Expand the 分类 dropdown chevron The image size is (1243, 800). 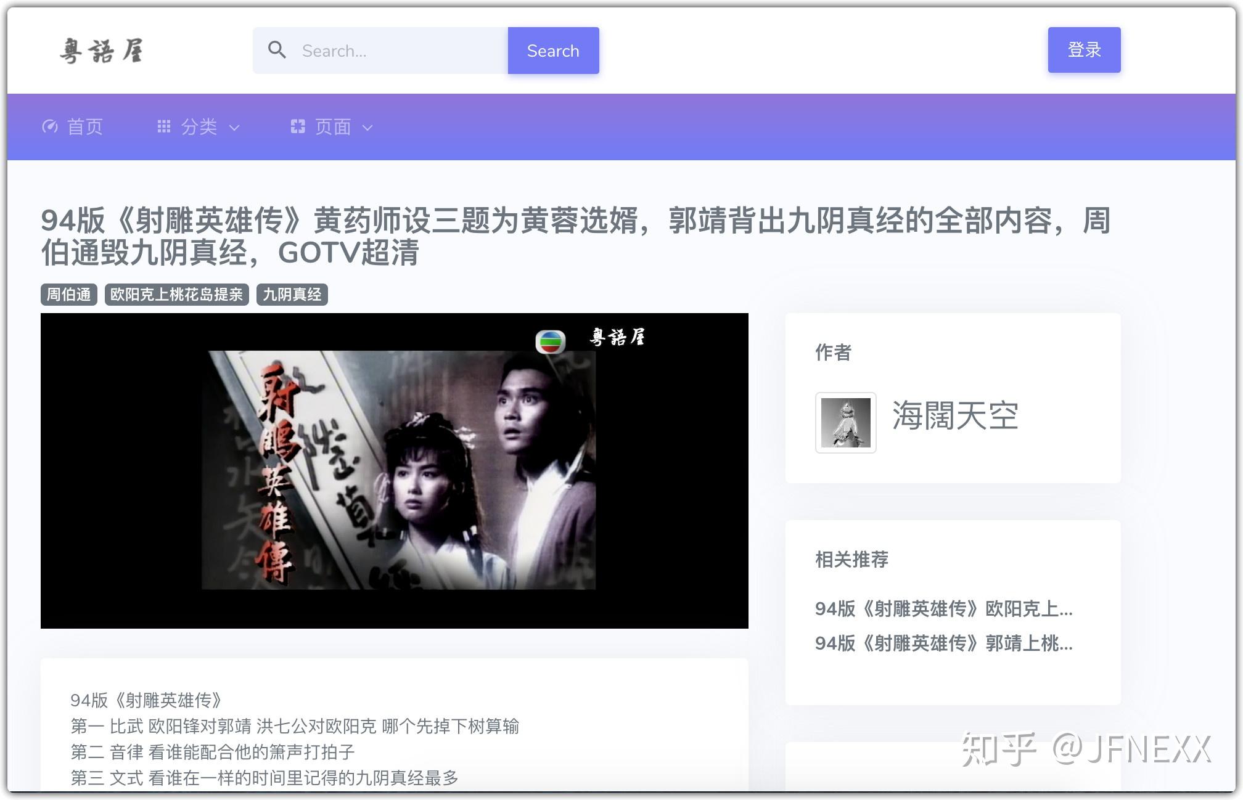coord(234,128)
